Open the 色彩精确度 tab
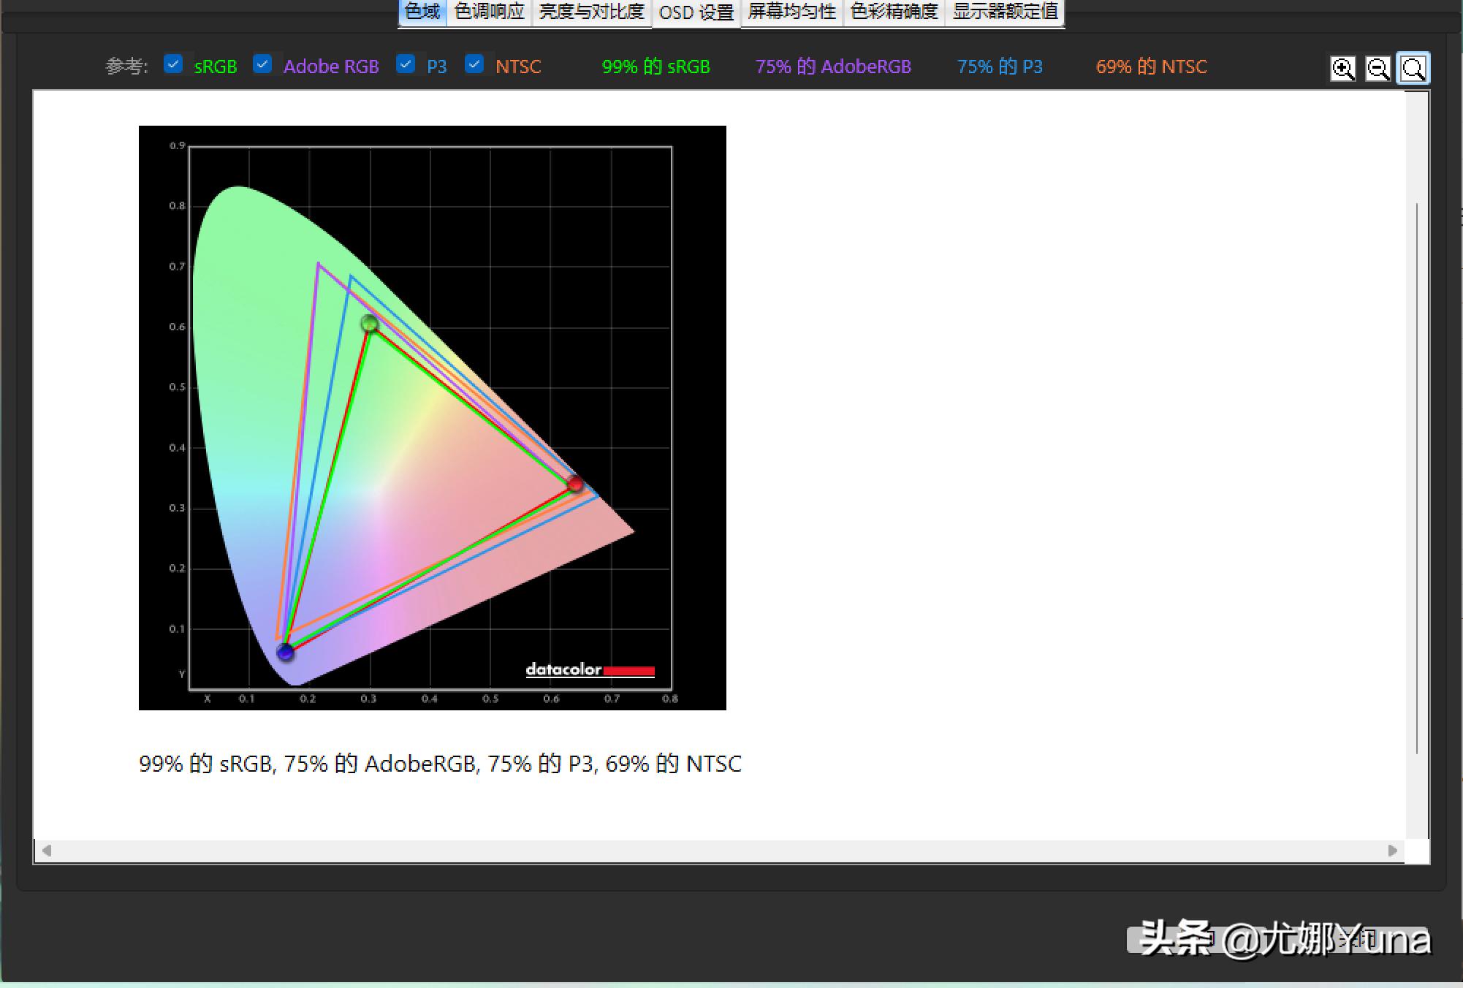The width and height of the screenshot is (1463, 988). click(894, 12)
